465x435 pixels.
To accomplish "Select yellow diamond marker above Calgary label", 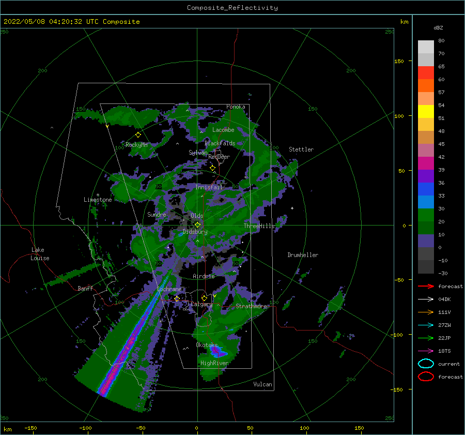I will (x=204, y=298).
